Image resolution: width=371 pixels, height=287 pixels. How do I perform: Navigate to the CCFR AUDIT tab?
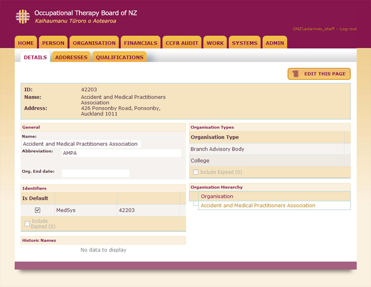pyautogui.click(x=182, y=43)
